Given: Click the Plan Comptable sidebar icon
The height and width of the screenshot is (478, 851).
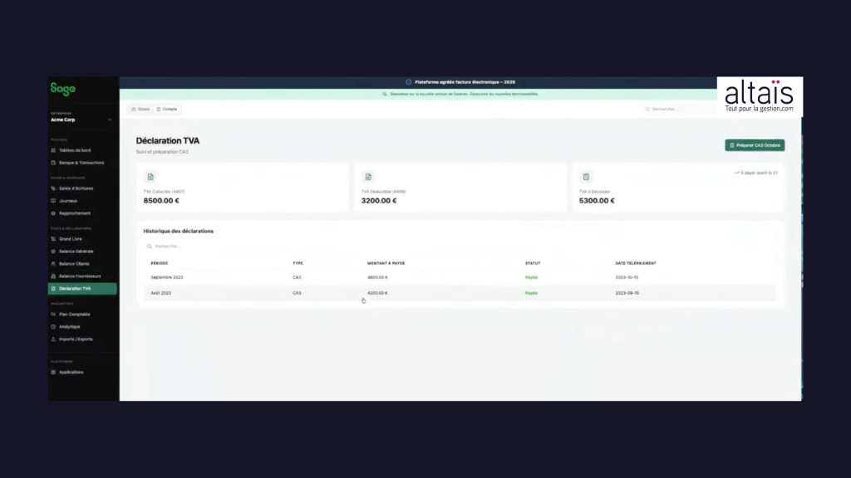Looking at the screenshot, I should pyautogui.click(x=53, y=314).
